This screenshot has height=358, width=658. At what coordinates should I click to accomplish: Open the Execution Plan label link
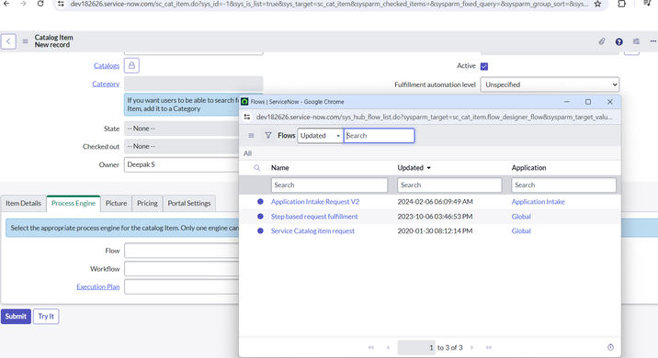(98, 286)
